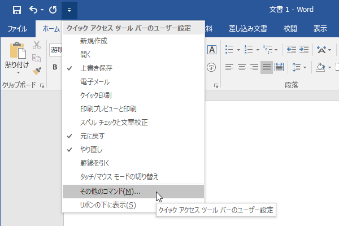The width and height of the screenshot is (339, 226).
Task: Click the Shading paint bucket icon
Action: [320, 67]
